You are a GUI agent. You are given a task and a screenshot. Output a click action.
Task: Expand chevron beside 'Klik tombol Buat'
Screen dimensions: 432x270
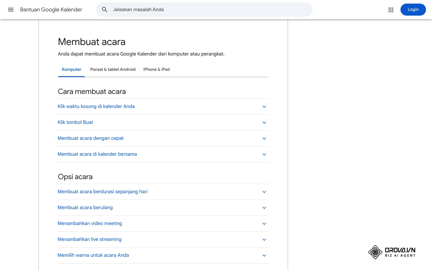(264, 123)
